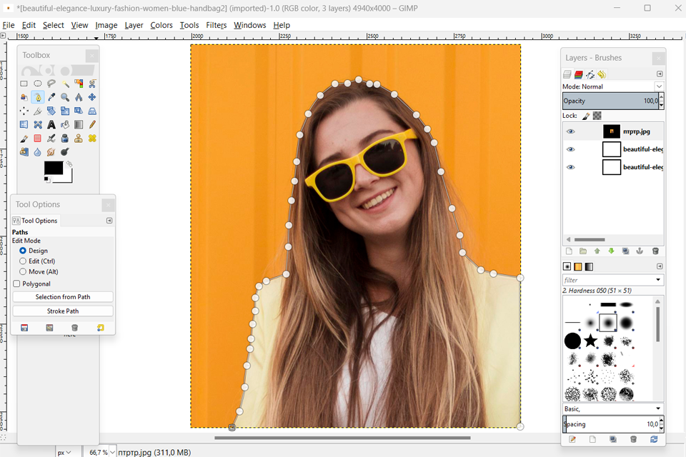Select the Eraser tool
Screen dimensions: 686x457
point(38,139)
